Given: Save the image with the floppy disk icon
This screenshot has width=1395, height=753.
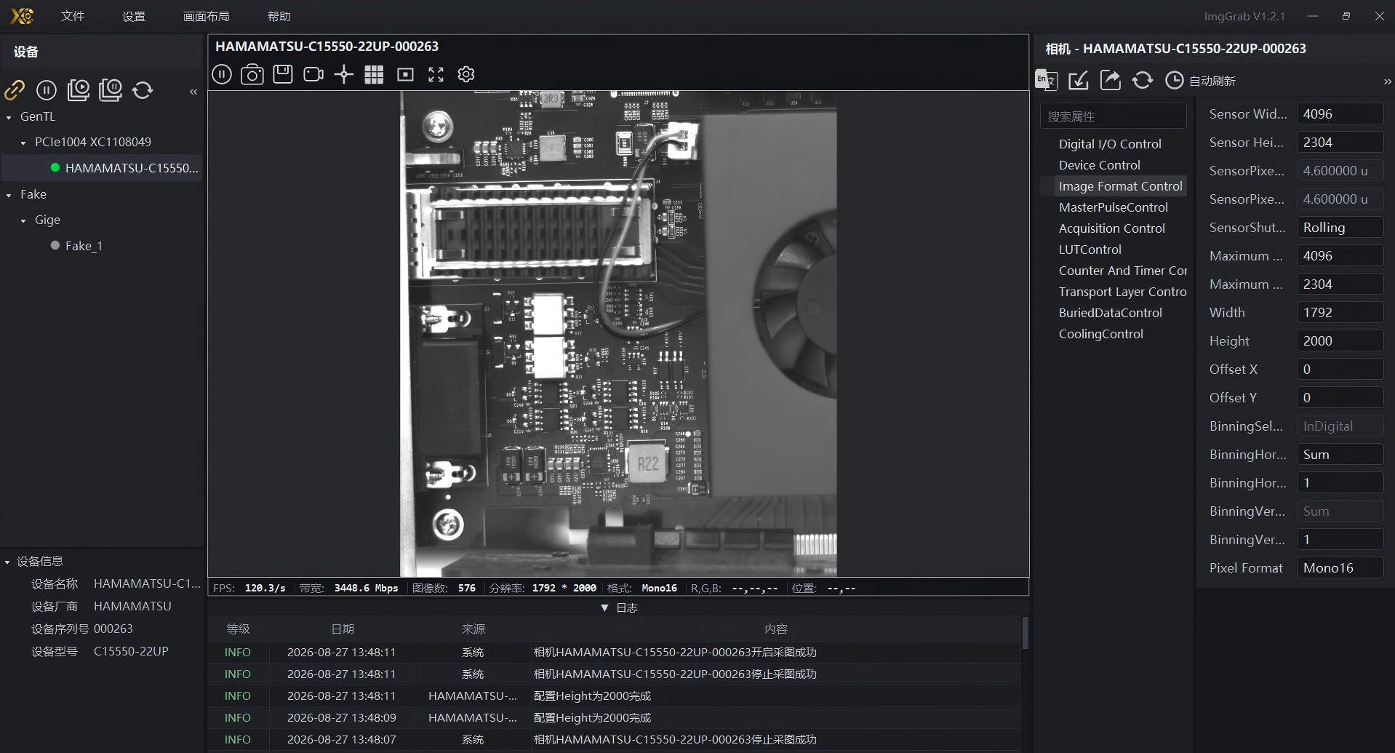Looking at the screenshot, I should [x=283, y=74].
